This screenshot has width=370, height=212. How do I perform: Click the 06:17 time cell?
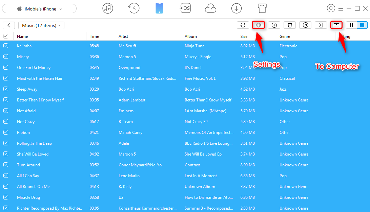coord(94,121)
